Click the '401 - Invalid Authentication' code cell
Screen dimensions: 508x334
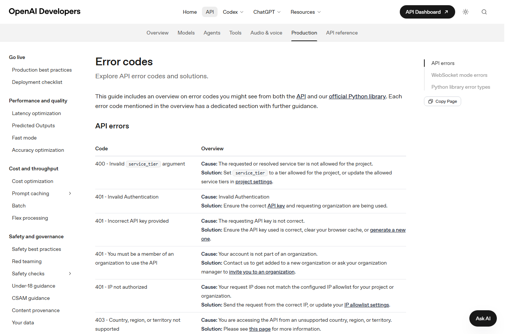(127, 197)
